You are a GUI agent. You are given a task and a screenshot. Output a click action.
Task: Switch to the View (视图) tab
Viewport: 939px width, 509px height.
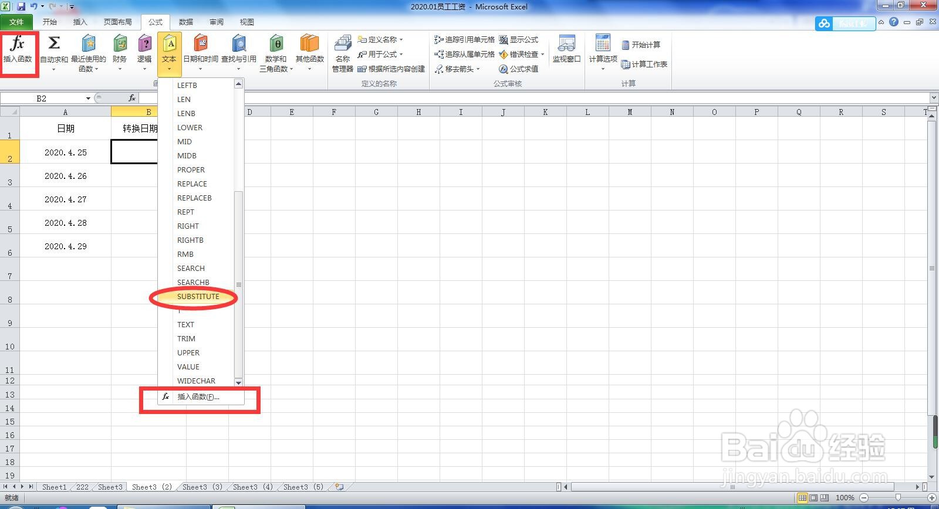click(247, 22)
